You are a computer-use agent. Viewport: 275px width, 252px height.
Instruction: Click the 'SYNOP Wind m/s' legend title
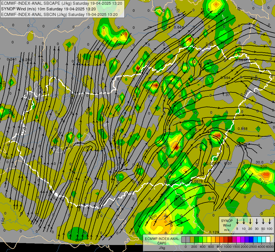(x=227, y=225)
